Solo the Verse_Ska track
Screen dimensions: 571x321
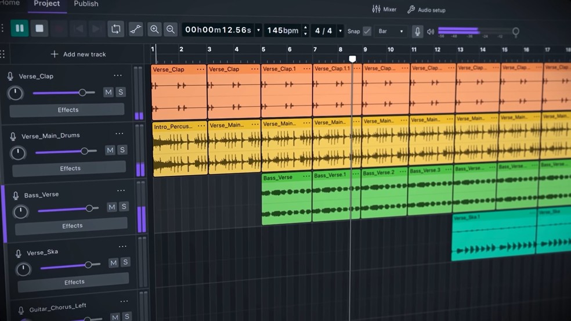pos(125,262)
